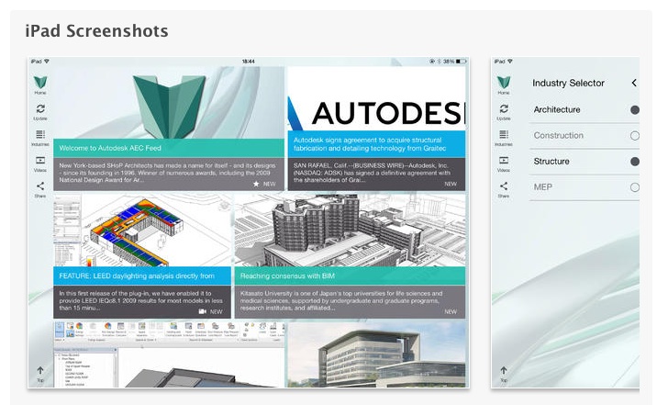Click NEW badge on Graitec card
The width and height of the screenshot is (657, 405).
point(451,184)
